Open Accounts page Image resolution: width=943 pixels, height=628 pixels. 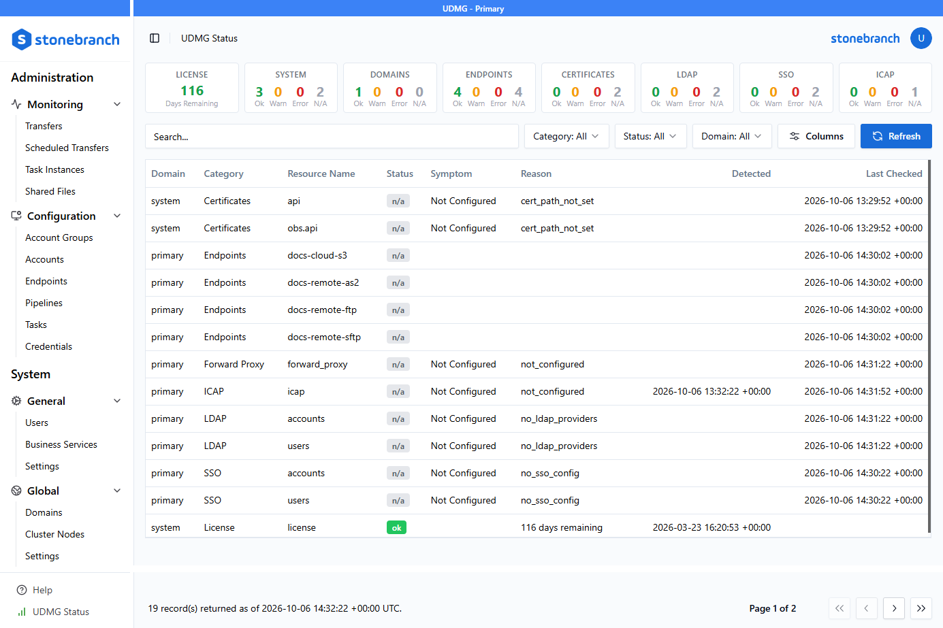44,259
